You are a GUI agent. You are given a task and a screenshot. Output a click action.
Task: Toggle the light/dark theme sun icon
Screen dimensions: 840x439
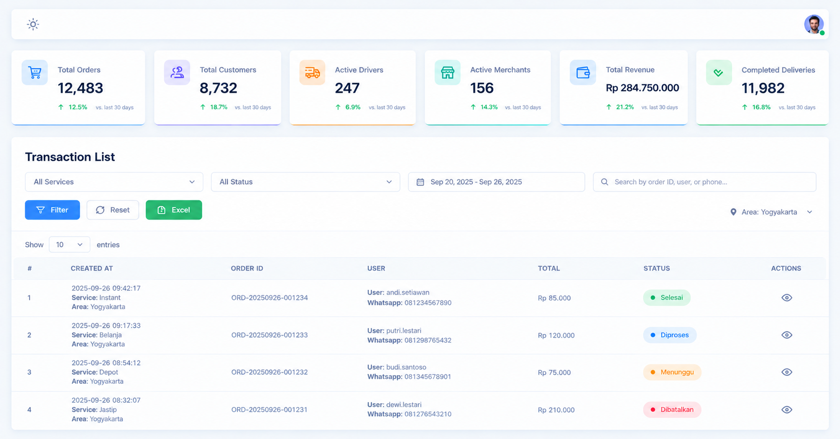pyautogui.click(x=33, y=24)
